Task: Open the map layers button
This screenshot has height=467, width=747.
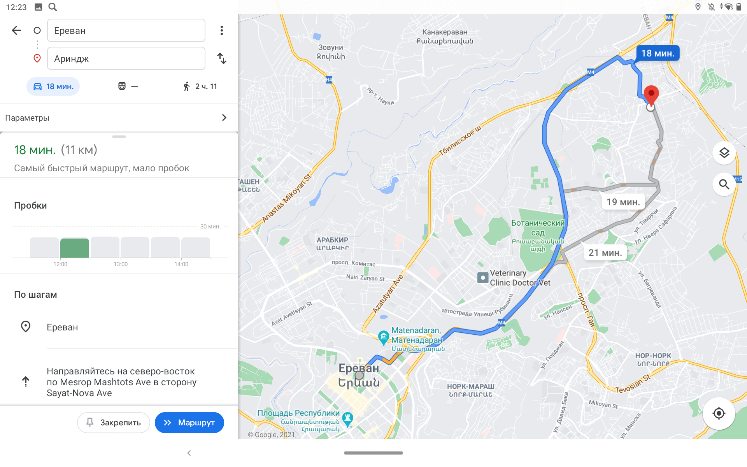Action: click(724, 153)
